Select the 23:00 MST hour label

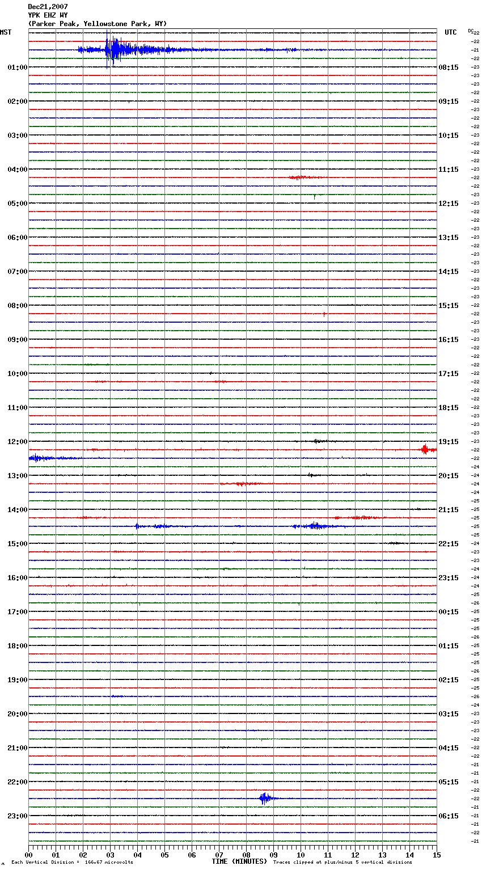(18, 816)
